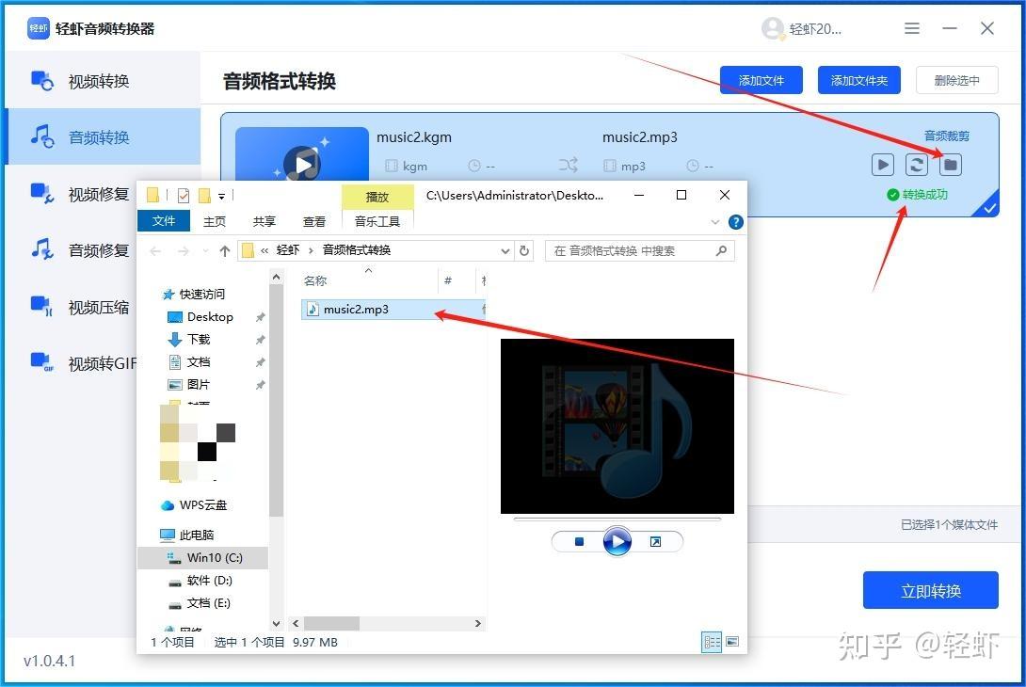This screenshot has width=1026, height=687.
Task: Click the hamburger menu in title bar
Action: coord(911,28)
